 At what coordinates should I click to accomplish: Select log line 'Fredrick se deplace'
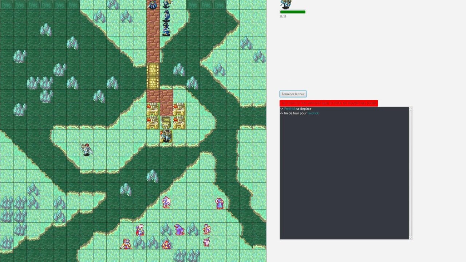click(x=296, y=109)
